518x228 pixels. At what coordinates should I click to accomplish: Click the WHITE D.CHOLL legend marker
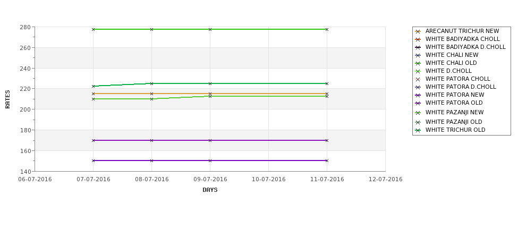418,71
